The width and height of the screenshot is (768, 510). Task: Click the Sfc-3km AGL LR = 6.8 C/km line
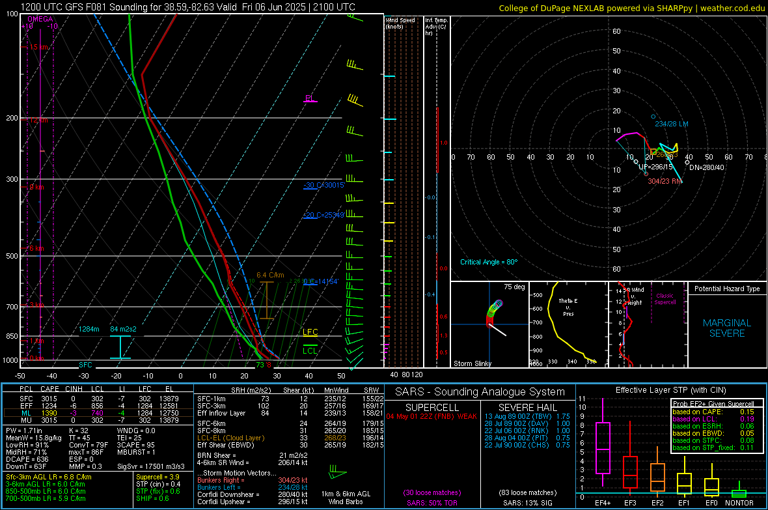tap(49, 477)
